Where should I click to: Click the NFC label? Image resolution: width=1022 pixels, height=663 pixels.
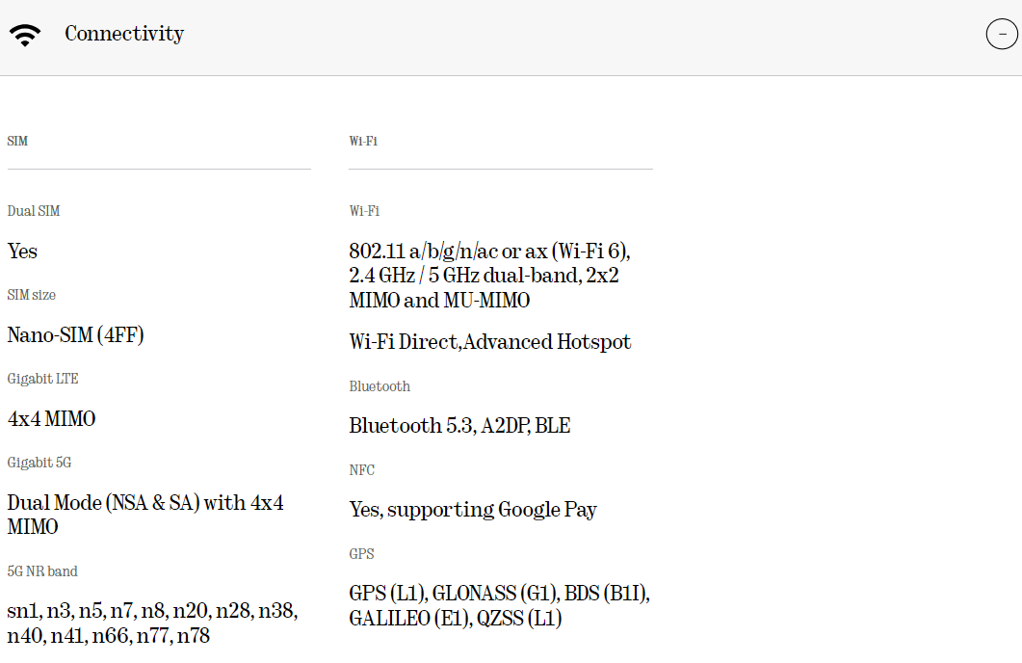point(362,470)
